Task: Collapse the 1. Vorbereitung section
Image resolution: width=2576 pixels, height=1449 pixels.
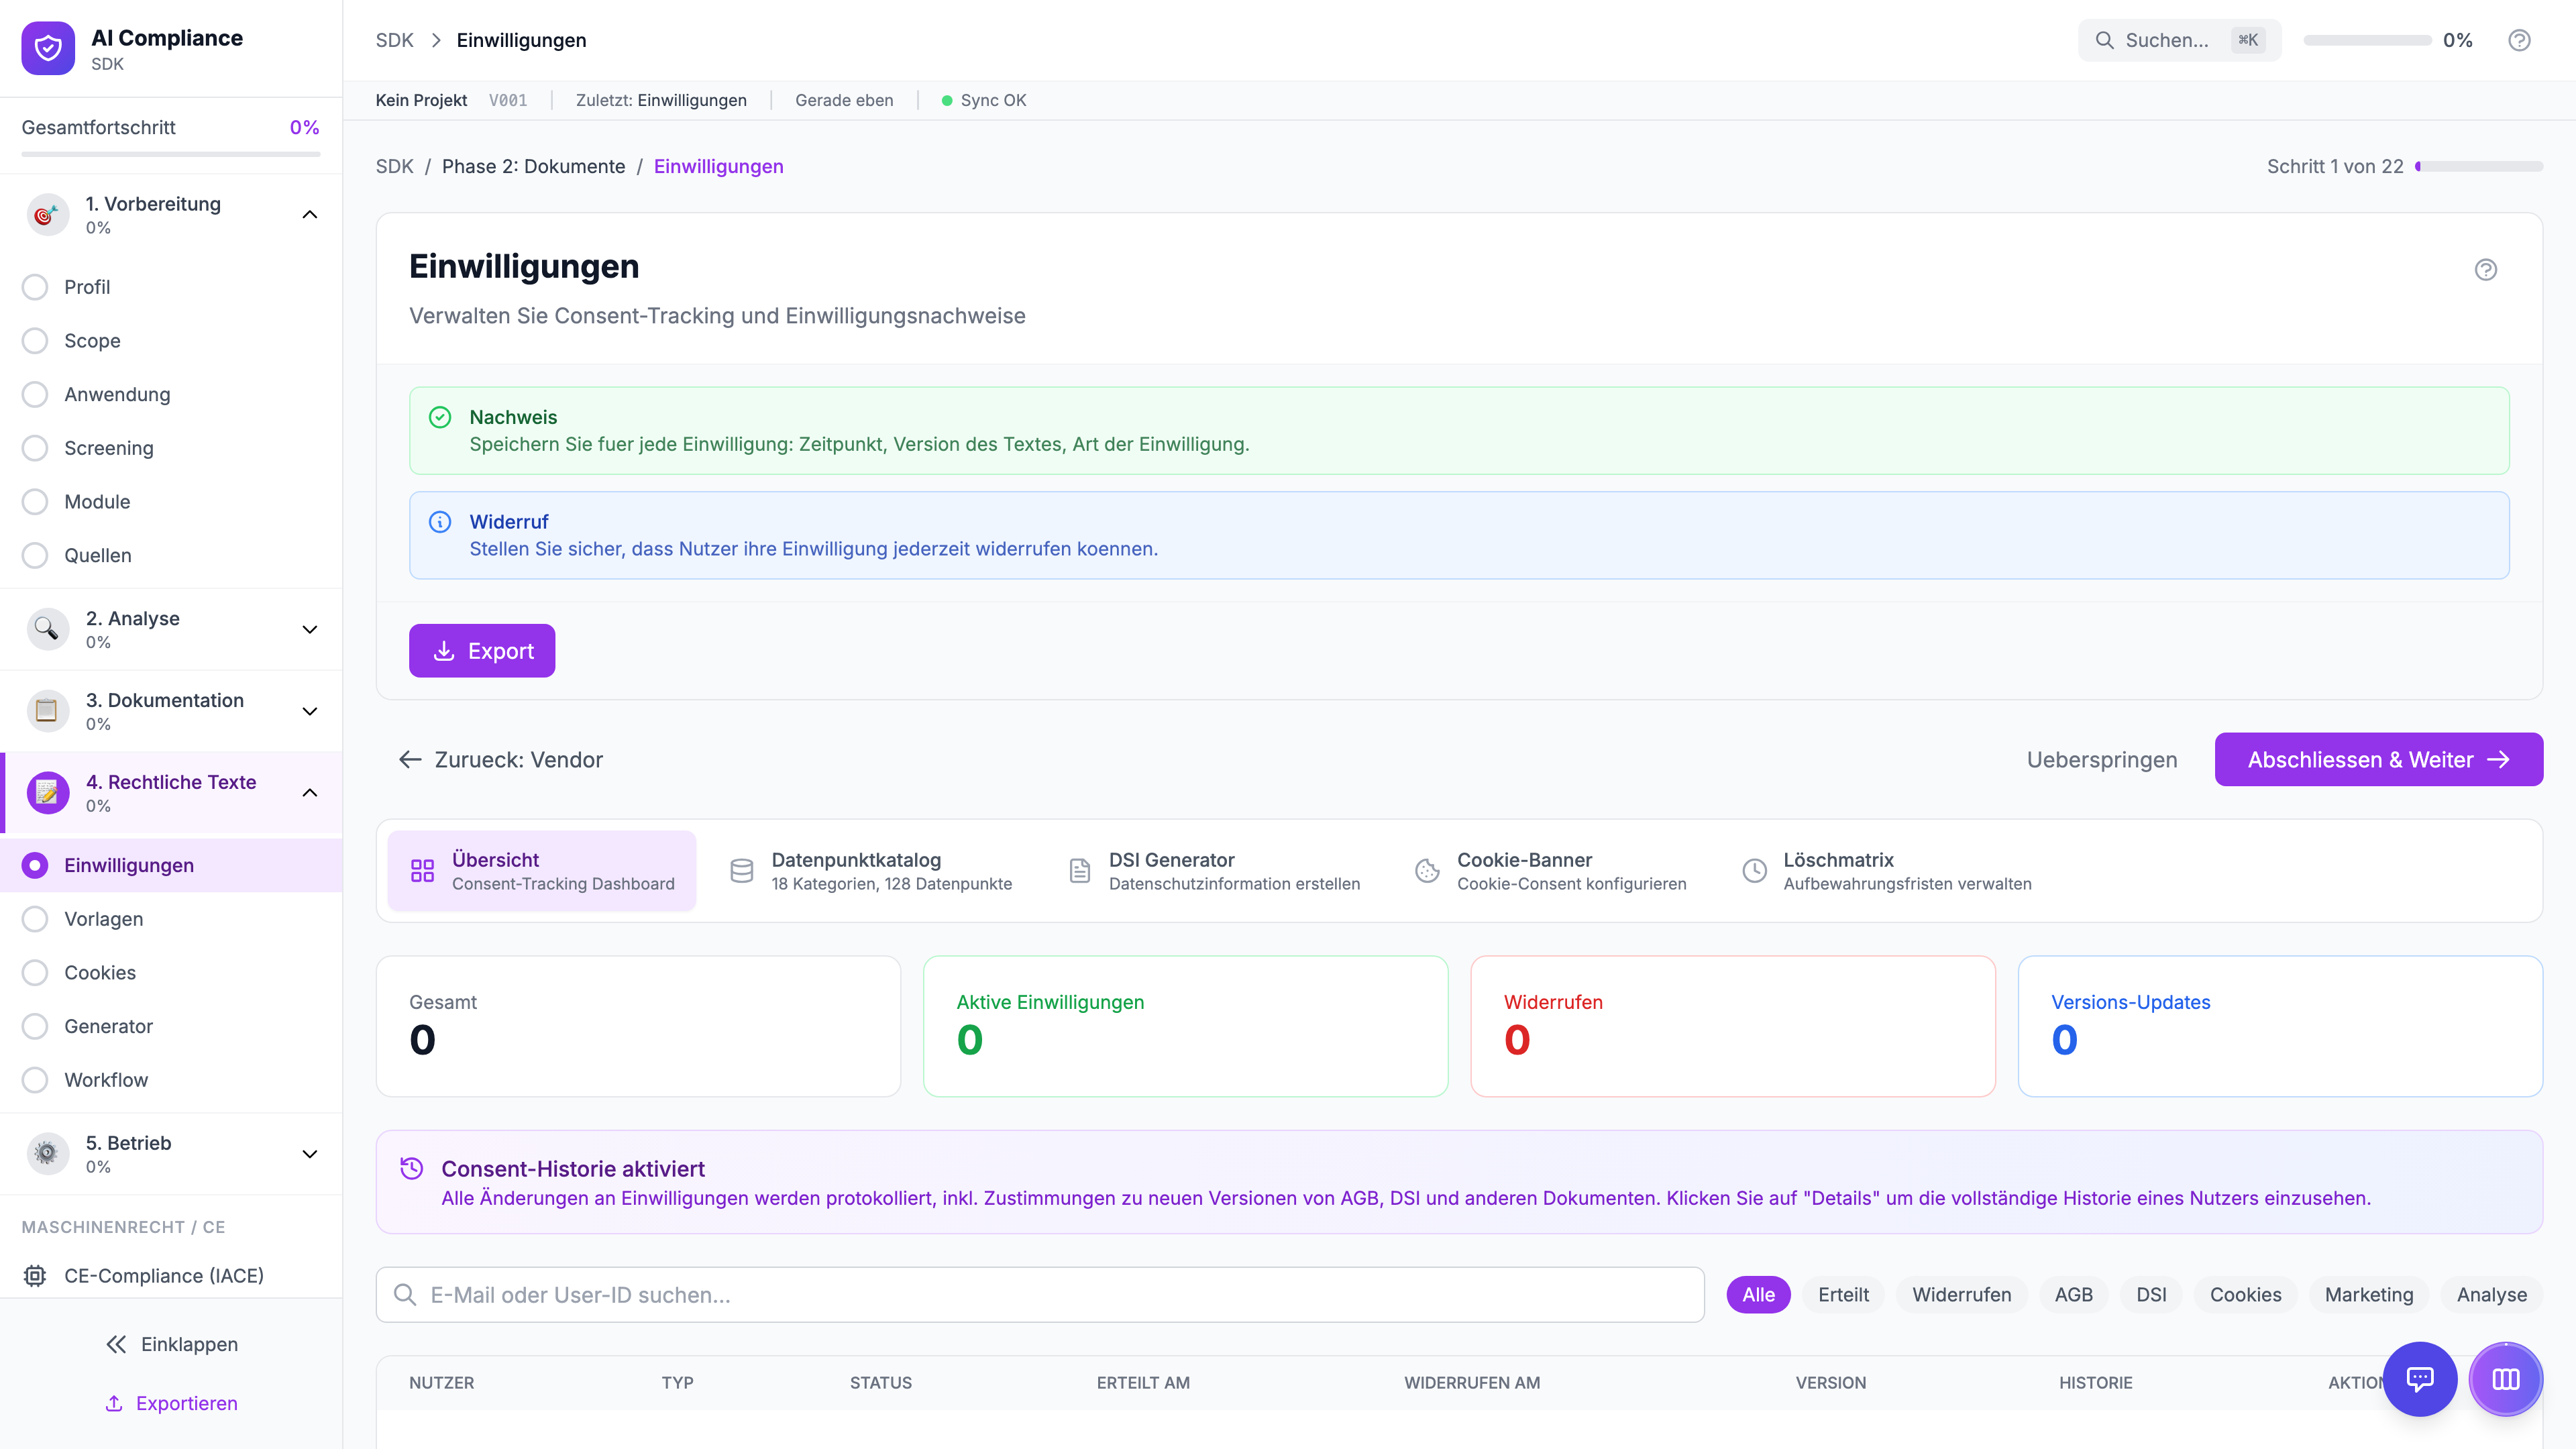Action: click(x=310, y=214)
